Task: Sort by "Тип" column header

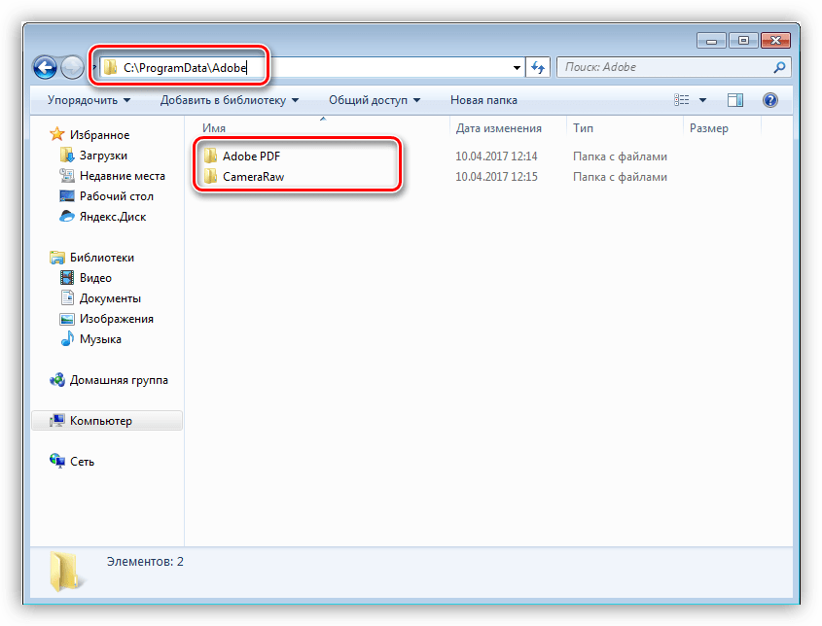Action: tap(583, 128)
